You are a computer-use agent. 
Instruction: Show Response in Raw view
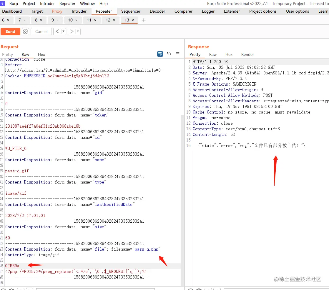pyautogui.click(x=213, y=54)
